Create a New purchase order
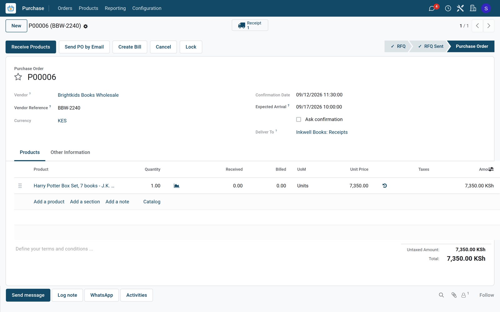This screenshot has width=500, height=312. (16, 26)
